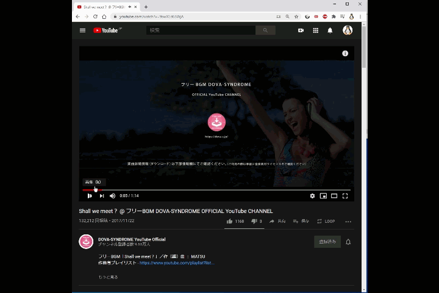Dislike the video with thumbs down
Viewport: 439px width, 293px height.
257,221
